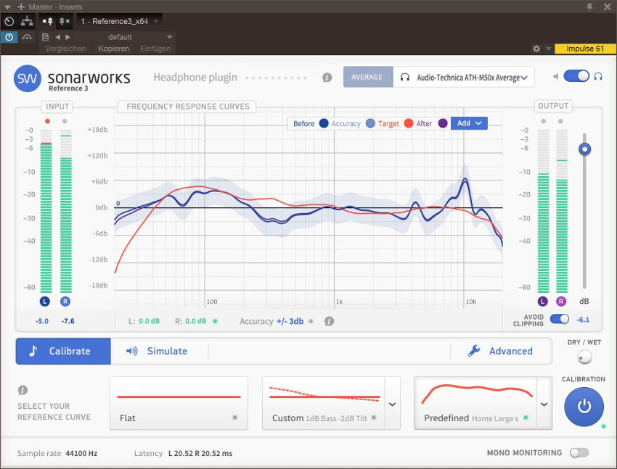The image size is (617, 469).
Task: Open the routing diagram icon
Action: tap(27, 21)
